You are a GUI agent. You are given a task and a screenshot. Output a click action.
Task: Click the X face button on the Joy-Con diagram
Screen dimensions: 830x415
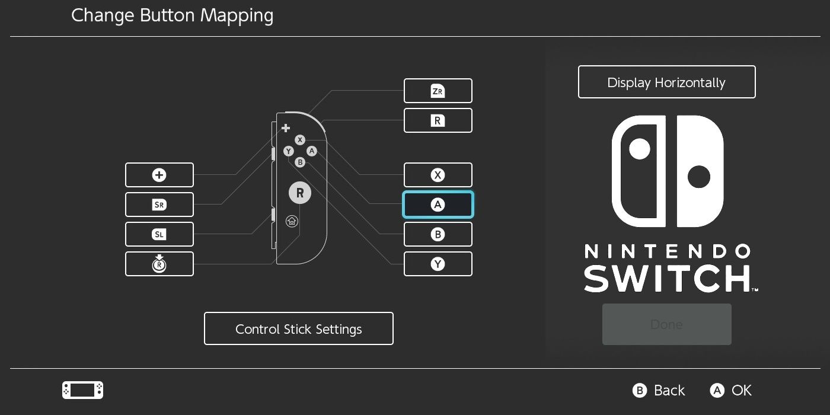pyautogui.click(x=300, y=140)
